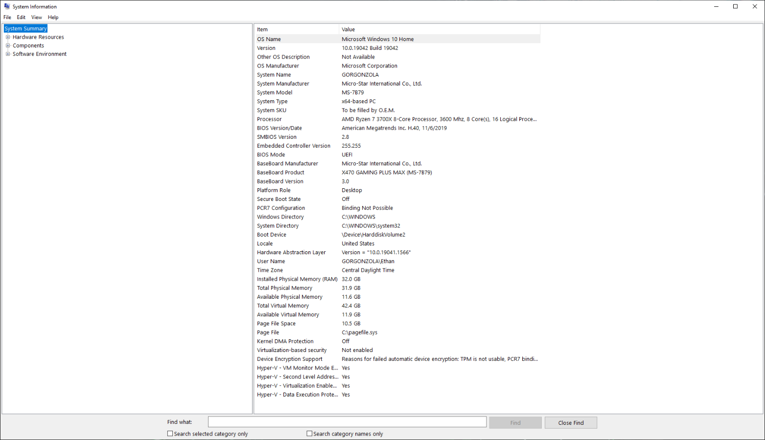This screenshot has height=440, width=765.
Task: Select the BaseBoard Manufacturer row
Action: 397,164
